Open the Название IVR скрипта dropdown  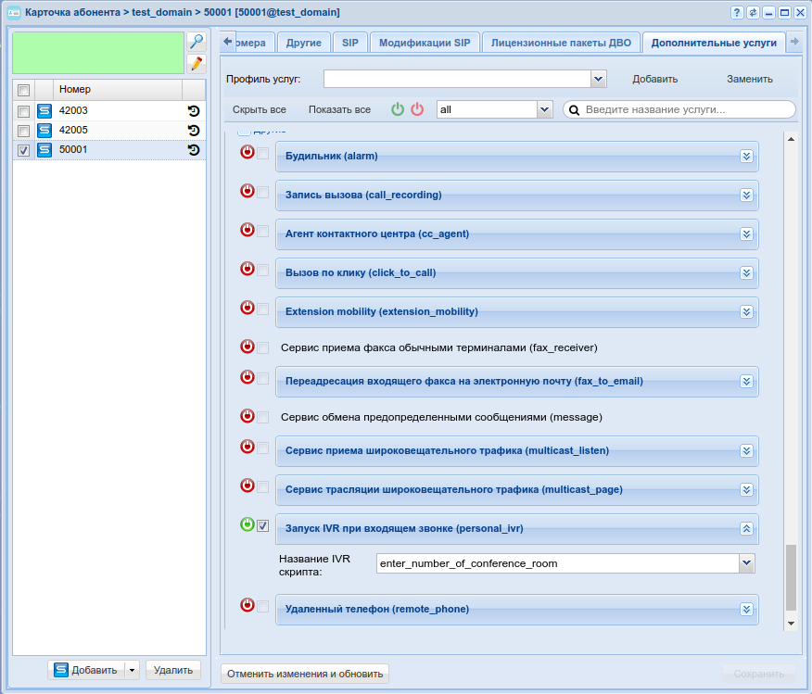(746, 563)
